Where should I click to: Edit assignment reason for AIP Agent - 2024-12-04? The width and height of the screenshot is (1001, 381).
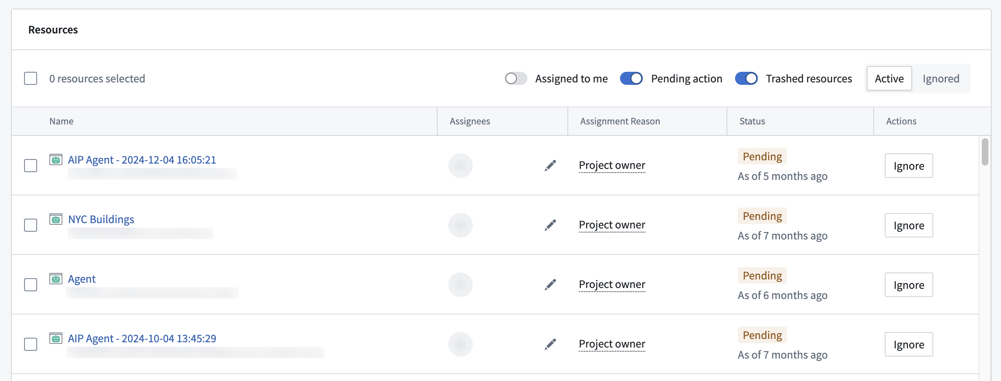coord(550,165)
